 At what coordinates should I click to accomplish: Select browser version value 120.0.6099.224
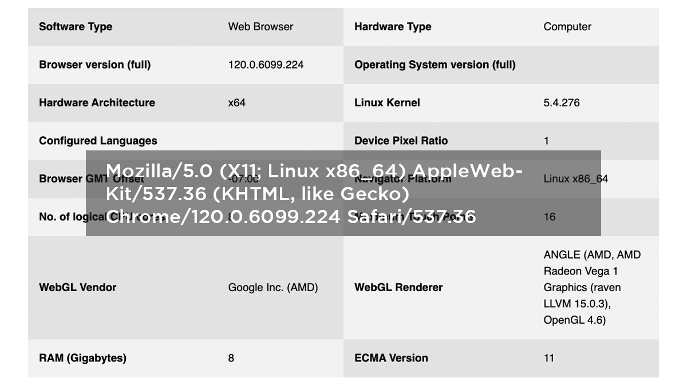tap(266, 65)
